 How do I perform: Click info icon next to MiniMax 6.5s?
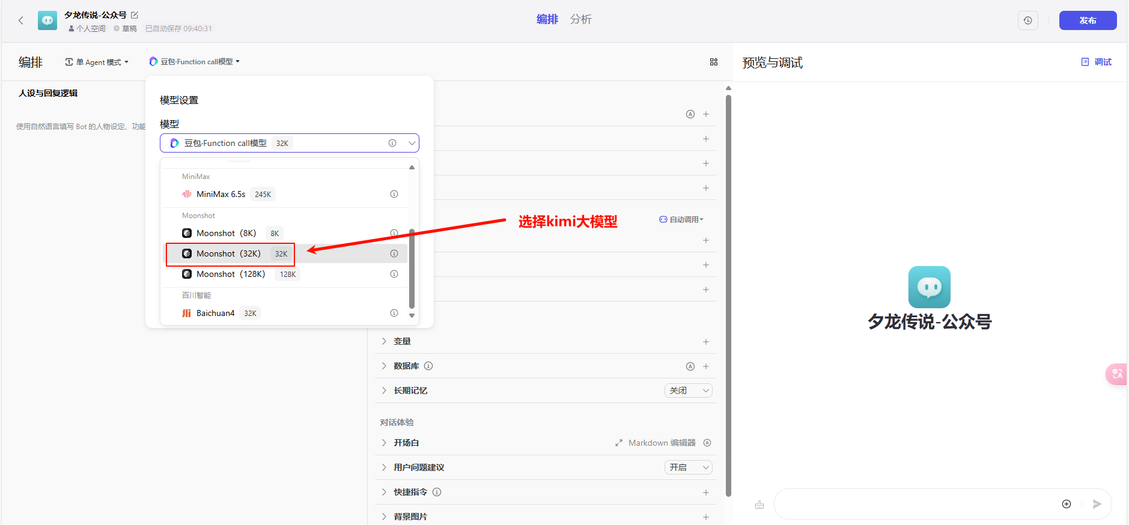pyautogui.click(x=394, y=194)
